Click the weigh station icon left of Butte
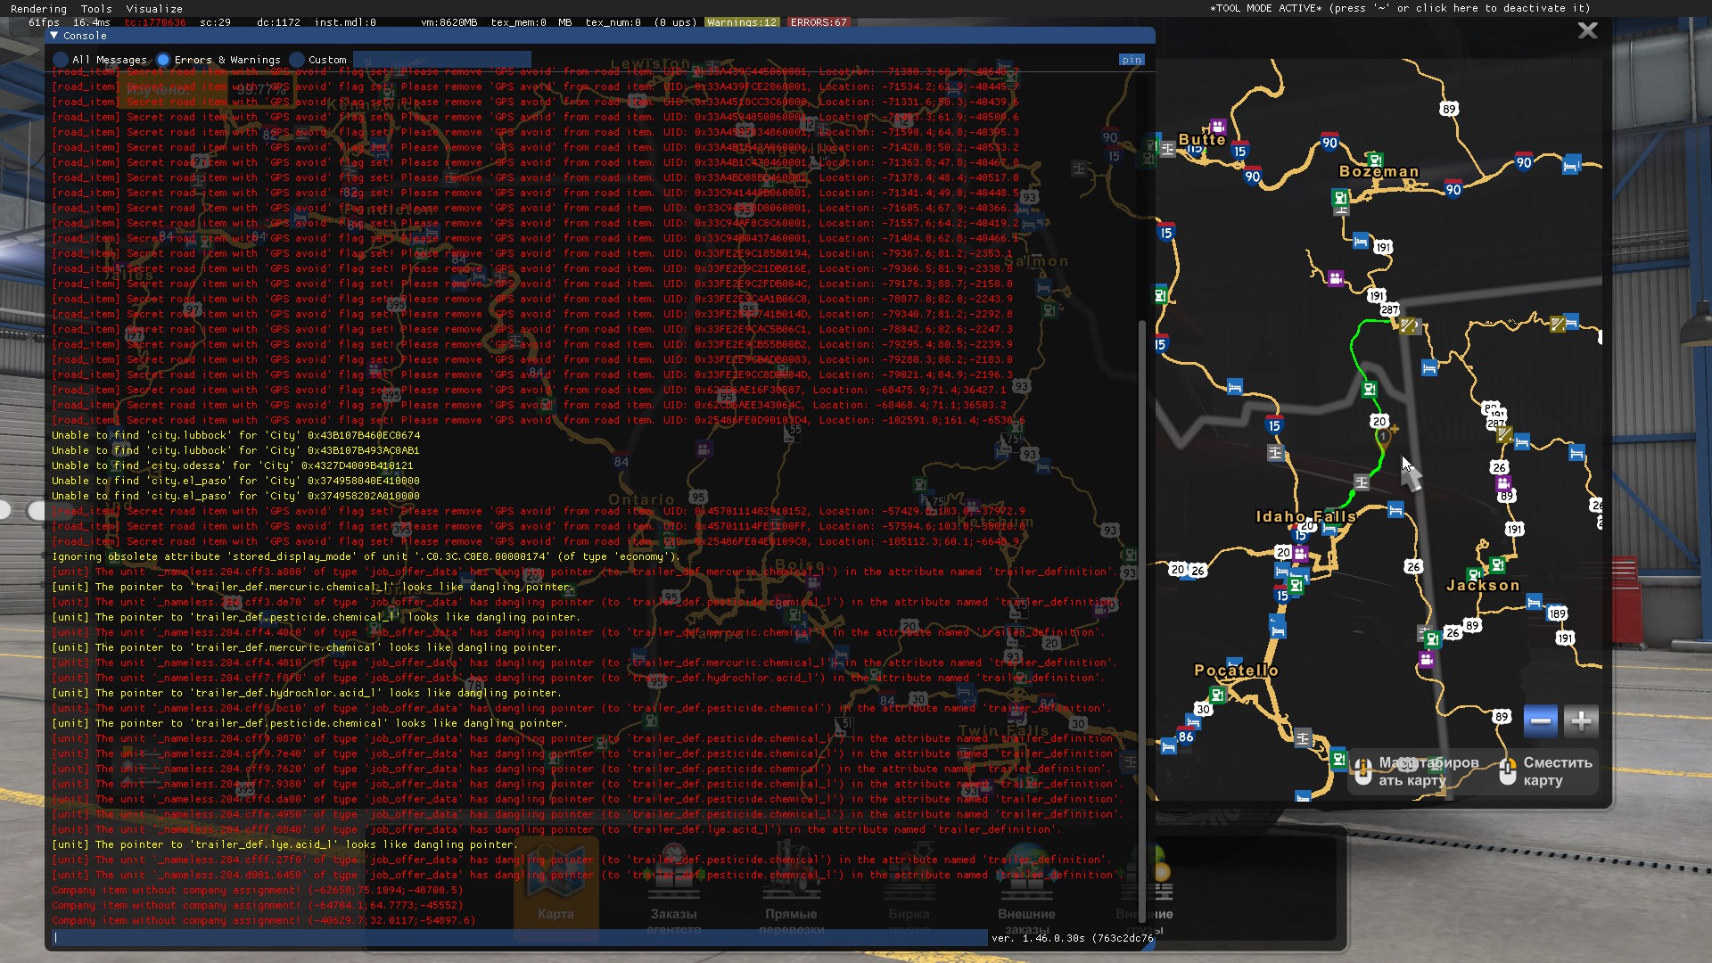The image size is (1712, 963). click(x=1167, y=149)
